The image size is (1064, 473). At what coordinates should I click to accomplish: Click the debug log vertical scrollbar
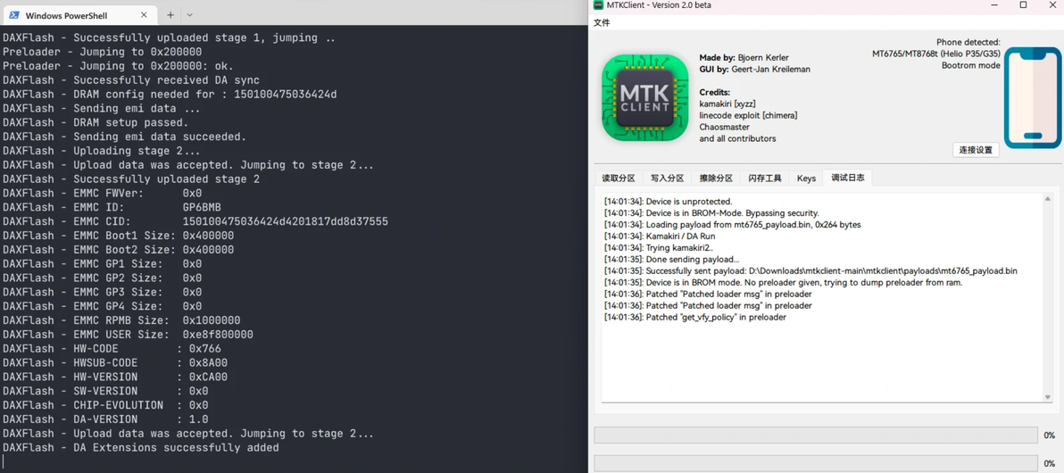pos(1048,297)
